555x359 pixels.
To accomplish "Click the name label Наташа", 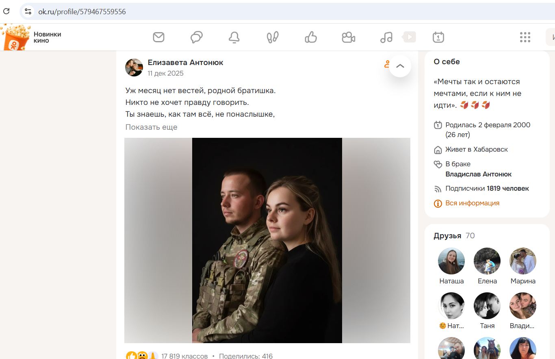I will tap(451, 281).
